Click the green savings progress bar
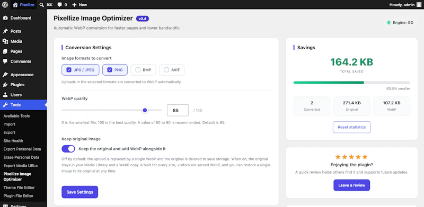The height and width of the screenshot is (207, 424). (329, 83)
